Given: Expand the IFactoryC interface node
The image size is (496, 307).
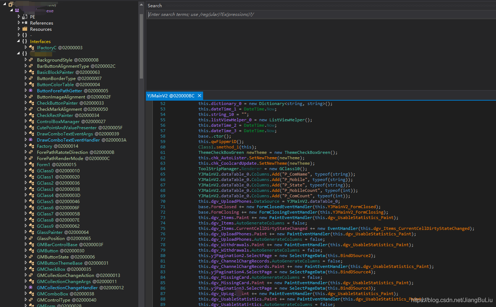Looking at the screenshot, I should pyautogui.click(x=26, y=47).
